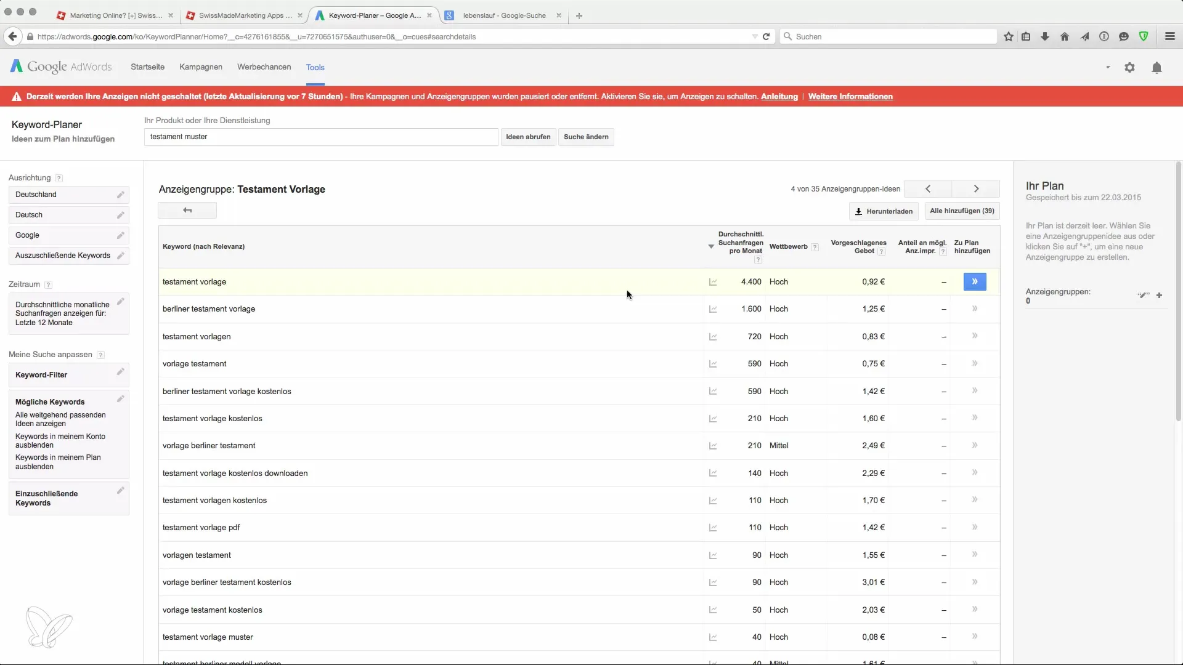Image resolution: width=1183 pixels, height=665 pixels.
Task: Click the page vertical scrollbar
Action: pos(1178,289)
